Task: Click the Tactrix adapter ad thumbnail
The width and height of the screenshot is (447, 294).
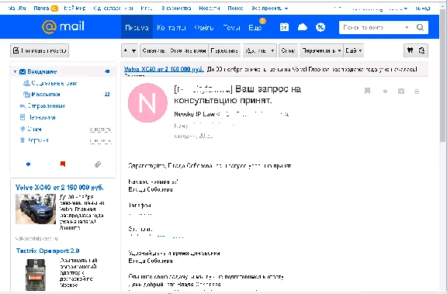Action: [x=36, y=275]
